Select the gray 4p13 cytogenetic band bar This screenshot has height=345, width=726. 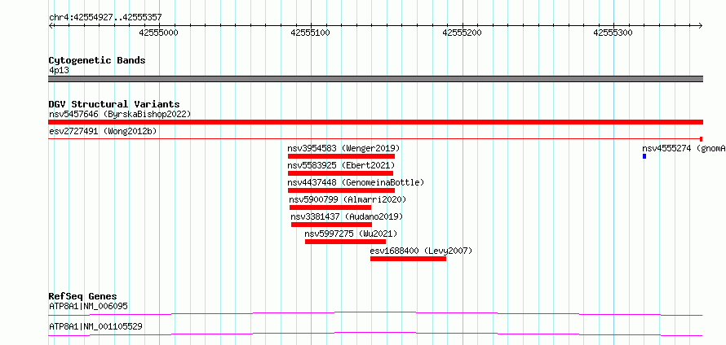[375, 79]
